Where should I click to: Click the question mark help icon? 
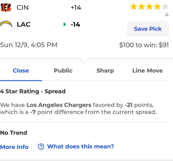pos(41,147)
